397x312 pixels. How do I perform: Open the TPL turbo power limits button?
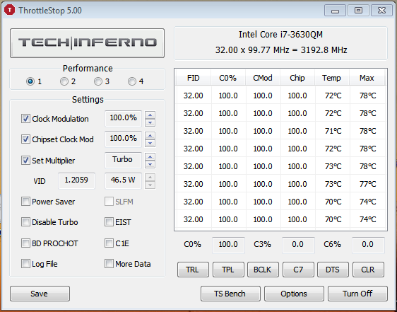pos(228,270)
